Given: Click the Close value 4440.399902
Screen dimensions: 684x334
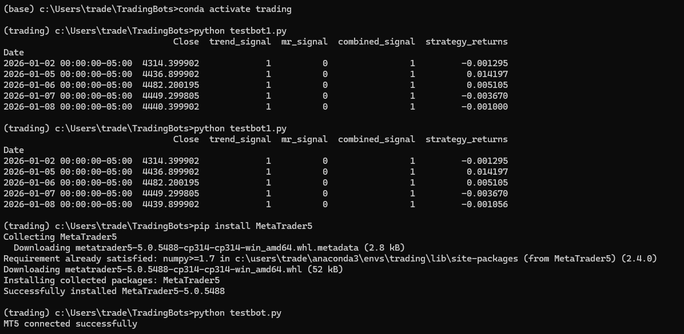Looking at the screenshot, I should (x=170, y=107).
